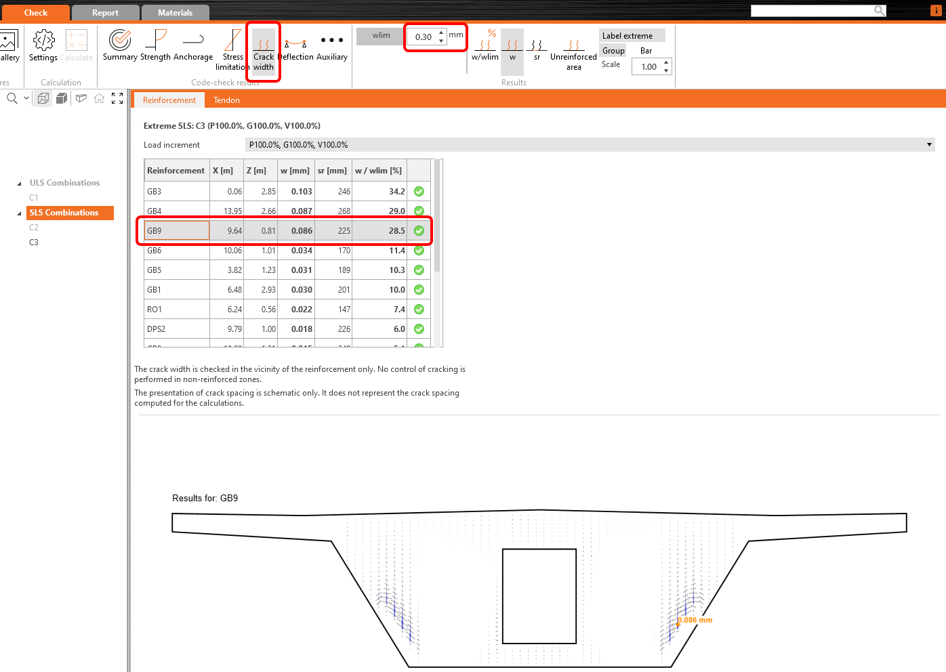946x672 pixels.
Task: Open the Reinforcement tab
Action: coord(169,100)
